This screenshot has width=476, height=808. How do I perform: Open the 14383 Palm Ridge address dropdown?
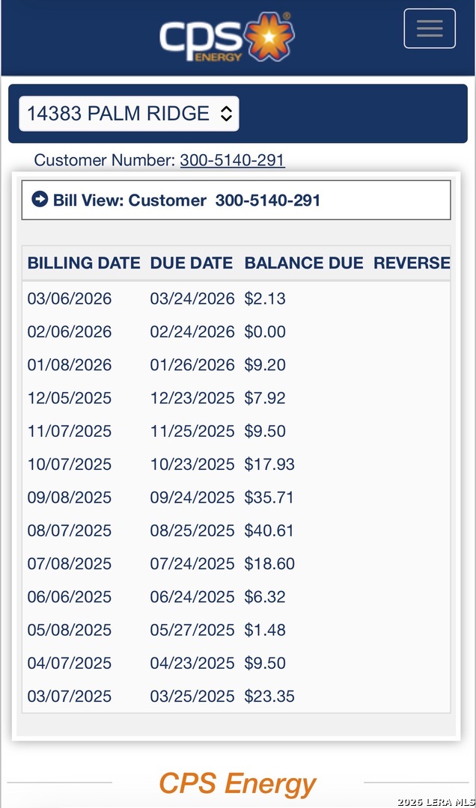pos(129,114)
